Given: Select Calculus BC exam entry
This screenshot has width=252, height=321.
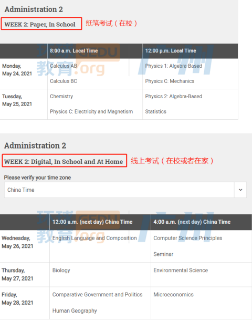Looking at the screenshot, I should [x=64, y=81].
